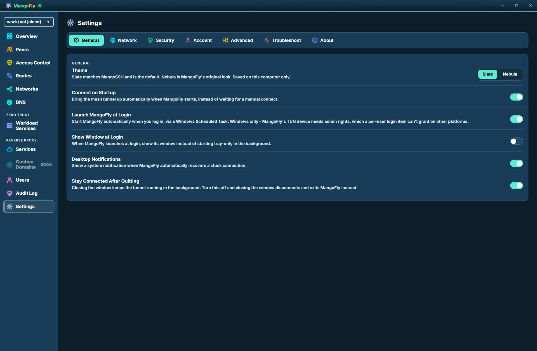The width and height of the screenshot is (537, 351).
Task: Click the Settings page heading
Action: click(x=89, y=23)
